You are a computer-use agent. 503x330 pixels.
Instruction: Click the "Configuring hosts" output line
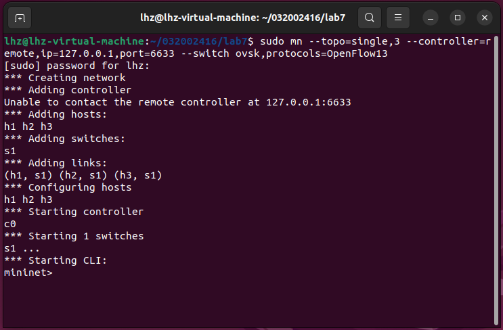click(68, 187)
